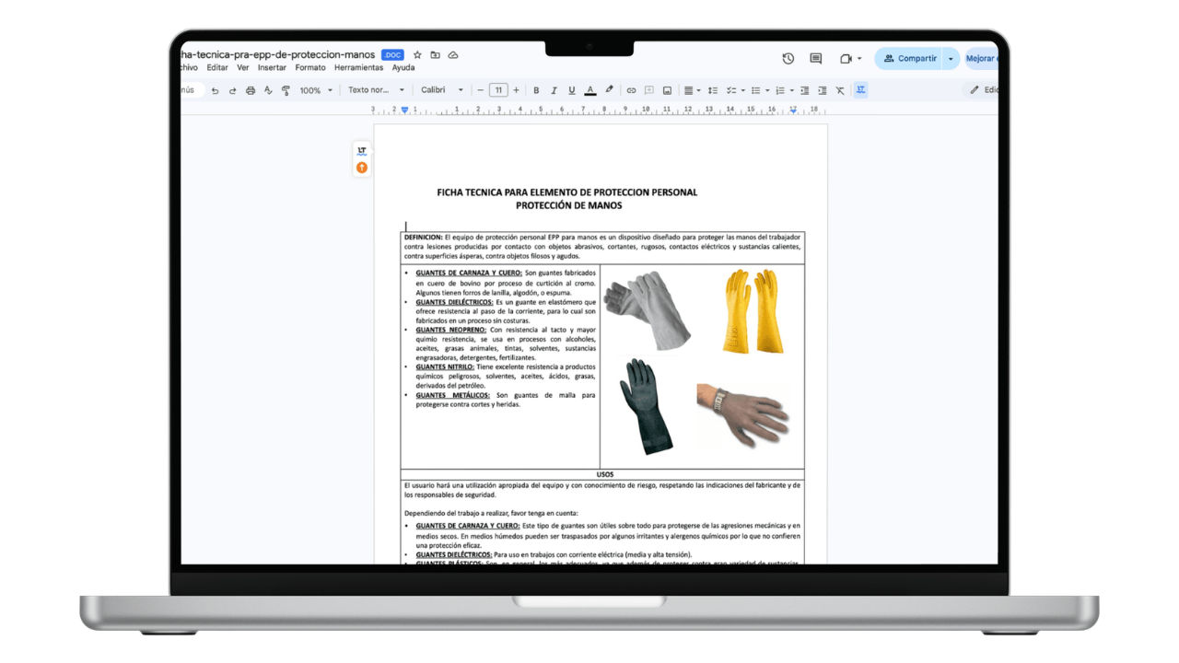Viewport: 1179px width, 663px height.
Task: Open the print dialog
Action: point(251,89)
